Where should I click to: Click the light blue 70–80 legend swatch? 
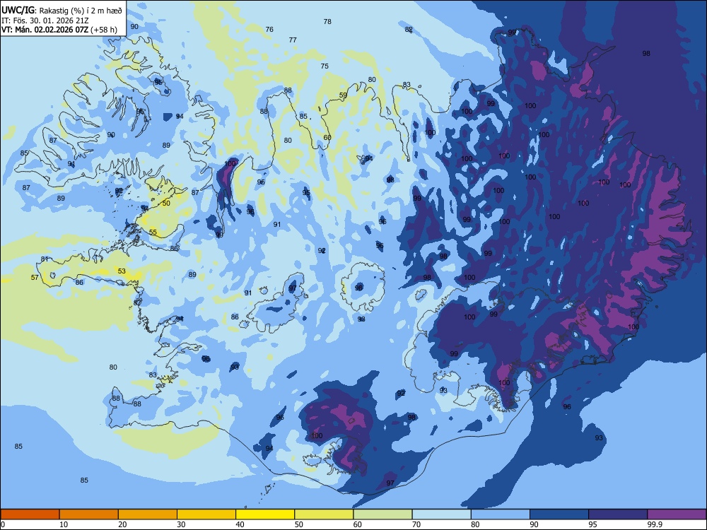(442, 514)
